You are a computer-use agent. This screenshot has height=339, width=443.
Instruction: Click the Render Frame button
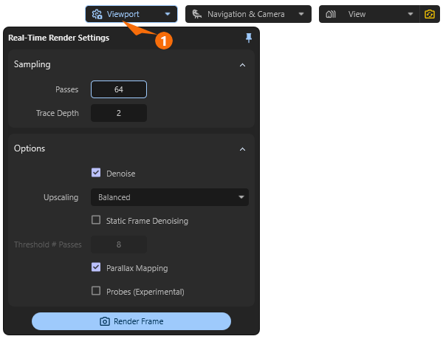131,321
